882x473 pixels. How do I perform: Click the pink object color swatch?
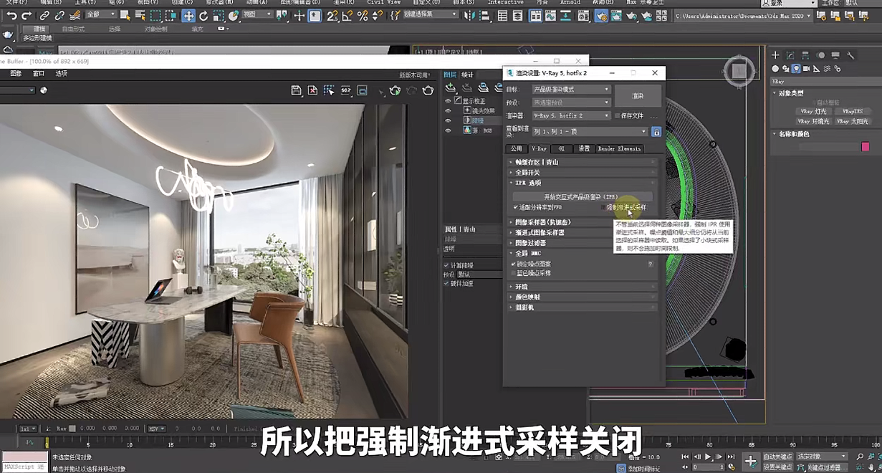click(865, 147)
